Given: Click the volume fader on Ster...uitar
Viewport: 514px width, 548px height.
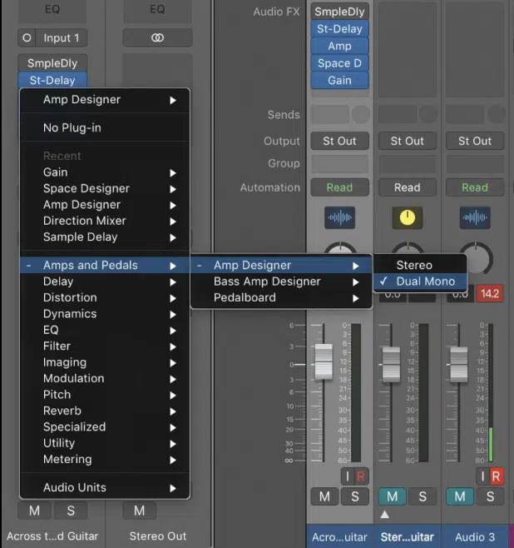Looking at the screenshot, I should (x=391, y=365).
